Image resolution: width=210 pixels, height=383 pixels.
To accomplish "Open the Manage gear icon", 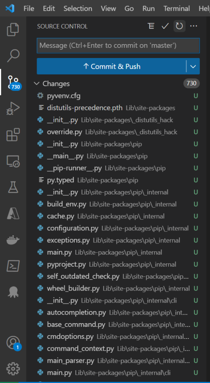I will (13, 369).
